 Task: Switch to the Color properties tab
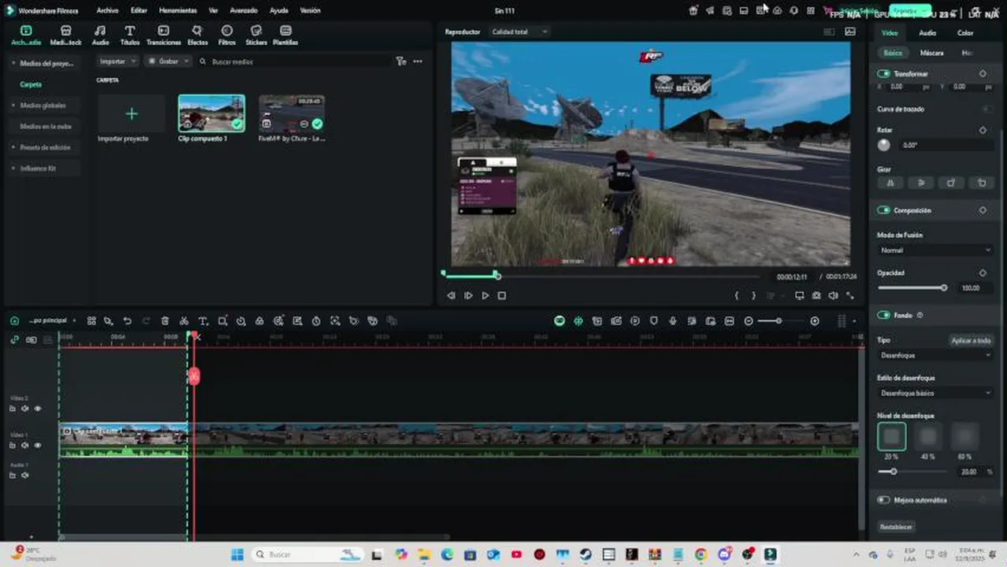coord(965,32)
